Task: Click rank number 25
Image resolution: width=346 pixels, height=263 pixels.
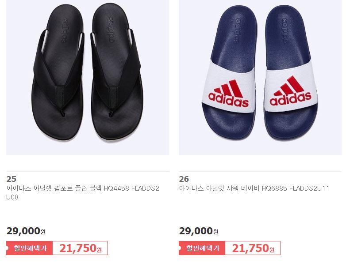Action: [12, 179]
